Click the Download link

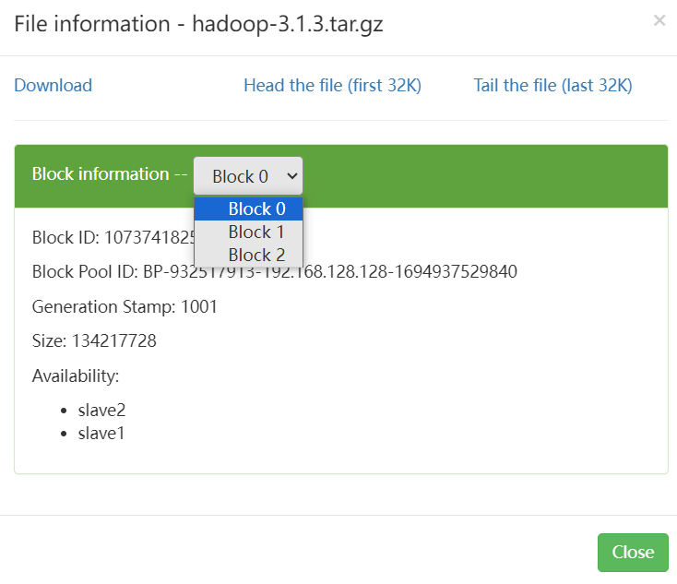click(53, 86)
